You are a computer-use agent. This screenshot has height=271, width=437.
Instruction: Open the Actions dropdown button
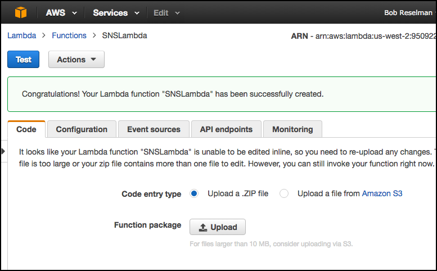76,60
